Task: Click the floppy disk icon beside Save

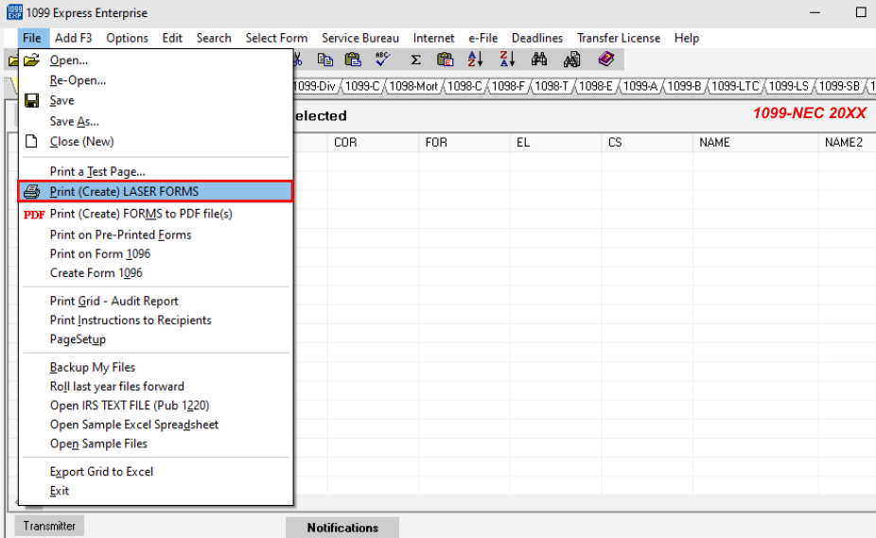Action: 32,100
